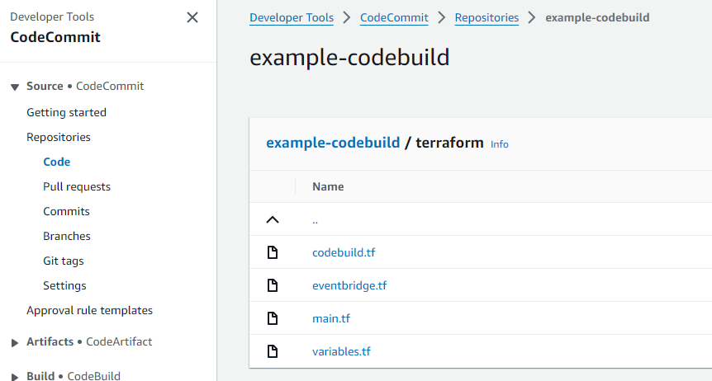The image size is (712, 381).
Task: Open Getting started page
Action: [x=66, y=112]
